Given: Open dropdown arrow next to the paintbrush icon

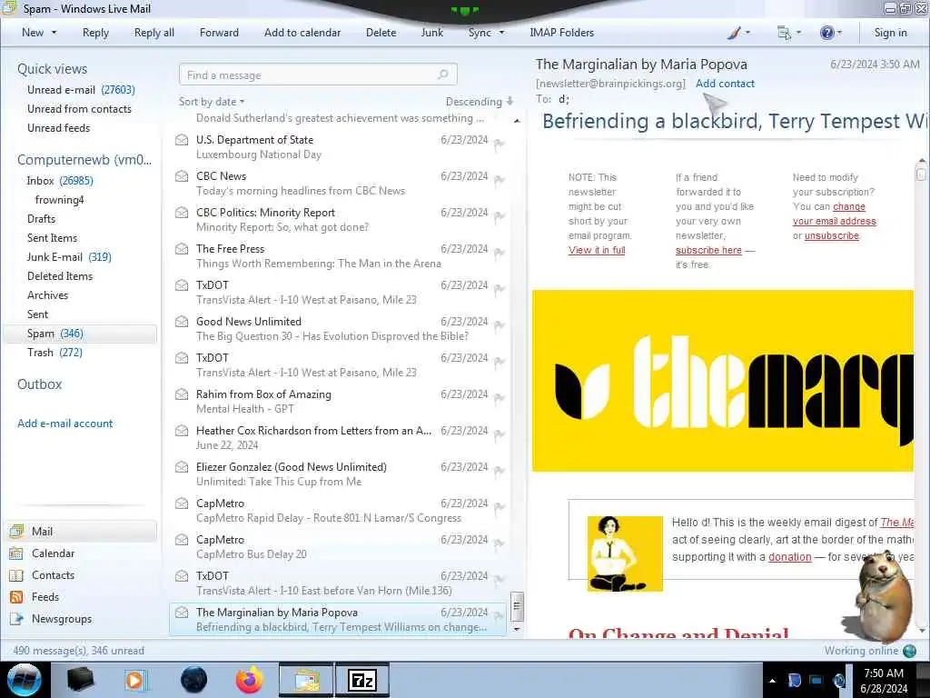Looking at the screenshot, I should tap(748, 33).
